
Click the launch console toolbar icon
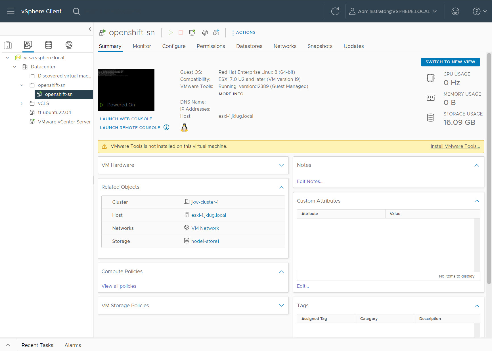pos(192,33)
